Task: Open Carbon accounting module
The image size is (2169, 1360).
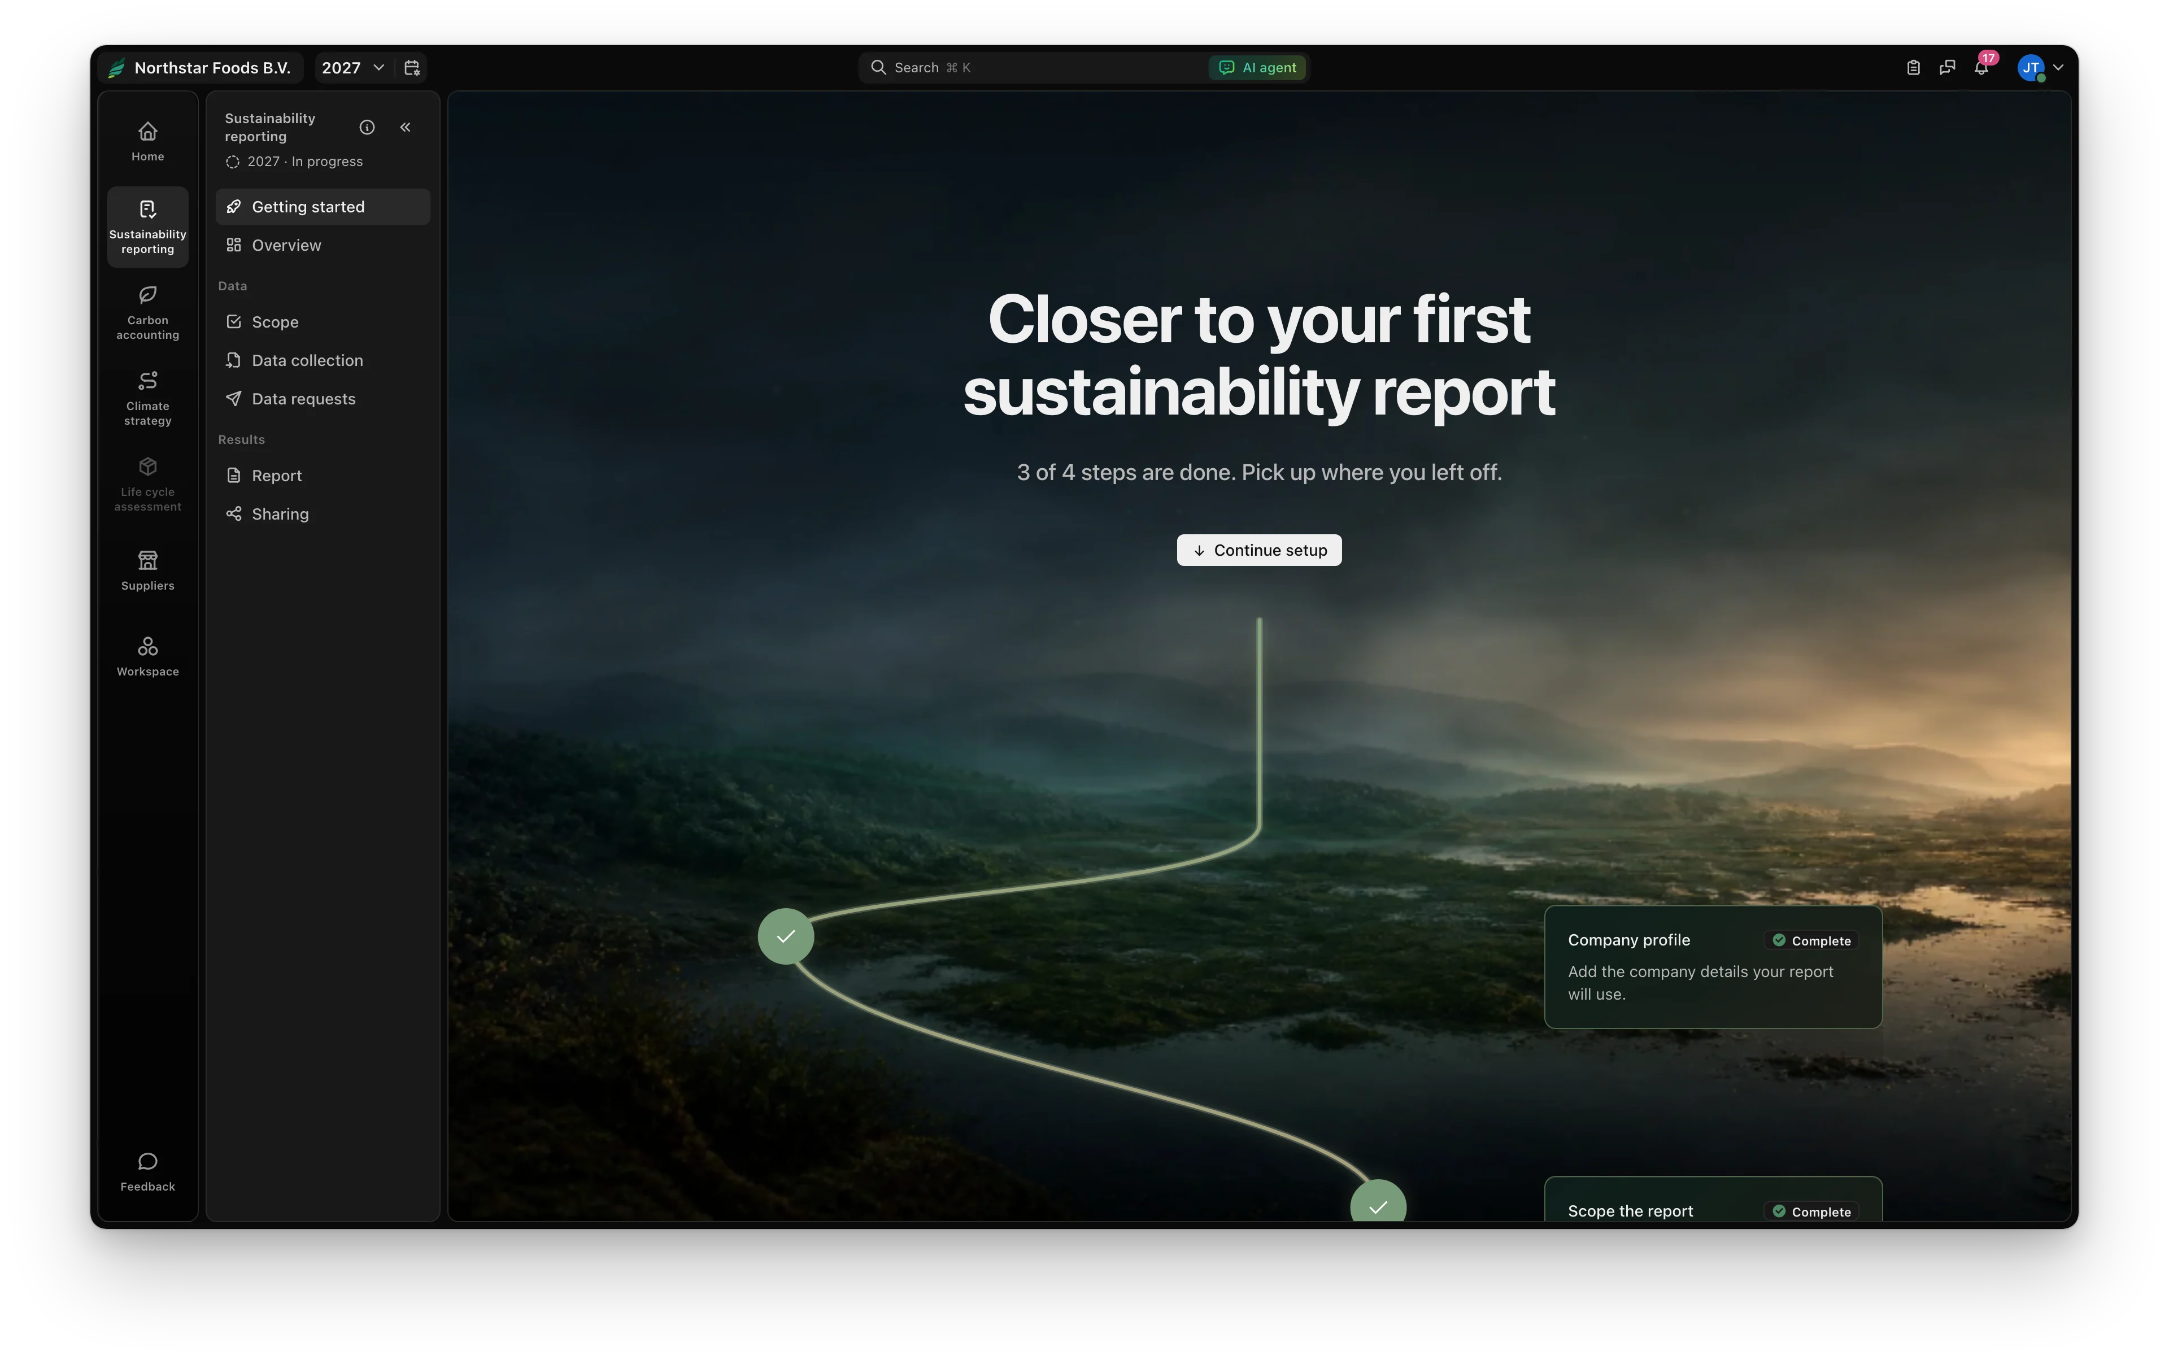Action: (147, 313)
